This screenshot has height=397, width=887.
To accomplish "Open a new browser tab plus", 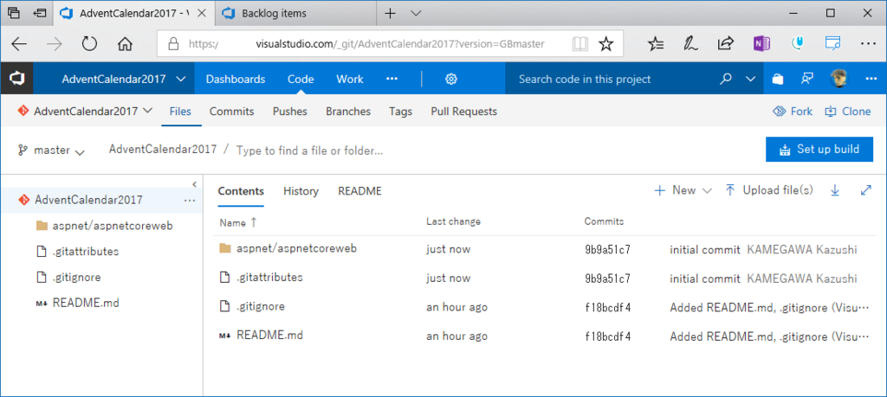I will 390,13.
